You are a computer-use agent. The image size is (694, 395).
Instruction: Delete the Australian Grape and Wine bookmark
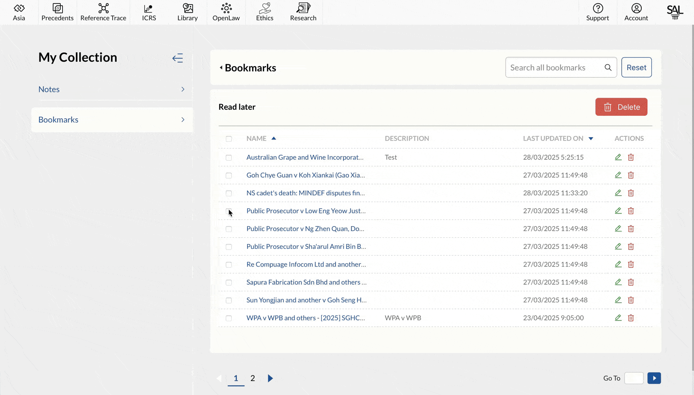(631, 157)
